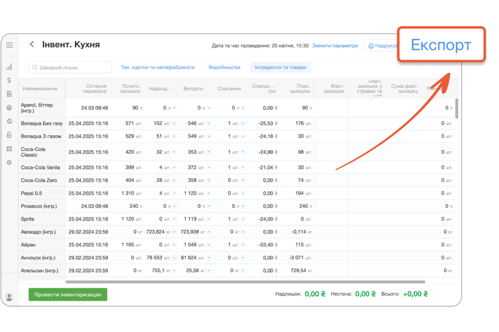Open the pie-chart sidebar icon
The width and height of the screenshot is (499, 332).
(x=9, y=121)
